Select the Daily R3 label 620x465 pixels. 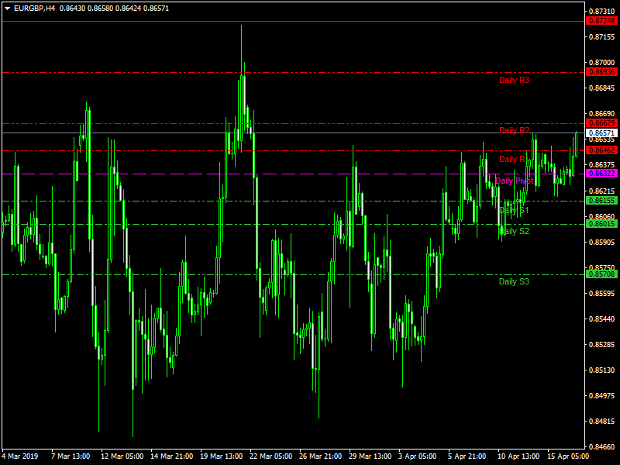click(514, 80)
